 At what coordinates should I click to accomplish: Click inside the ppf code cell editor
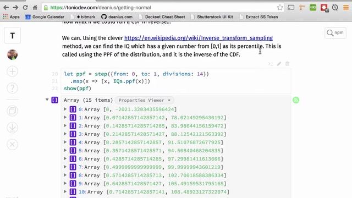pos(176,81)
